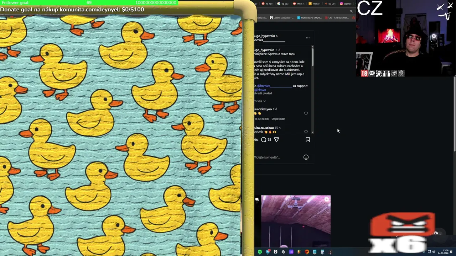Switch to the 'og cou...' Google tab
This screenshot has width=456, height=256.
pos(283,4)
